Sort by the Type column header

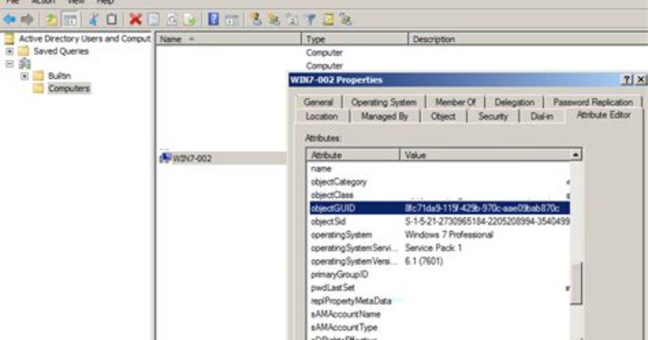click(354, 39)
